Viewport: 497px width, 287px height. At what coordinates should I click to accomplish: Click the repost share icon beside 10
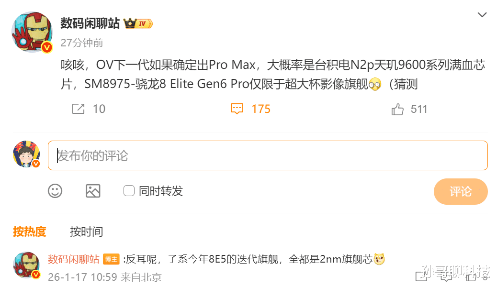click(79, 109)
